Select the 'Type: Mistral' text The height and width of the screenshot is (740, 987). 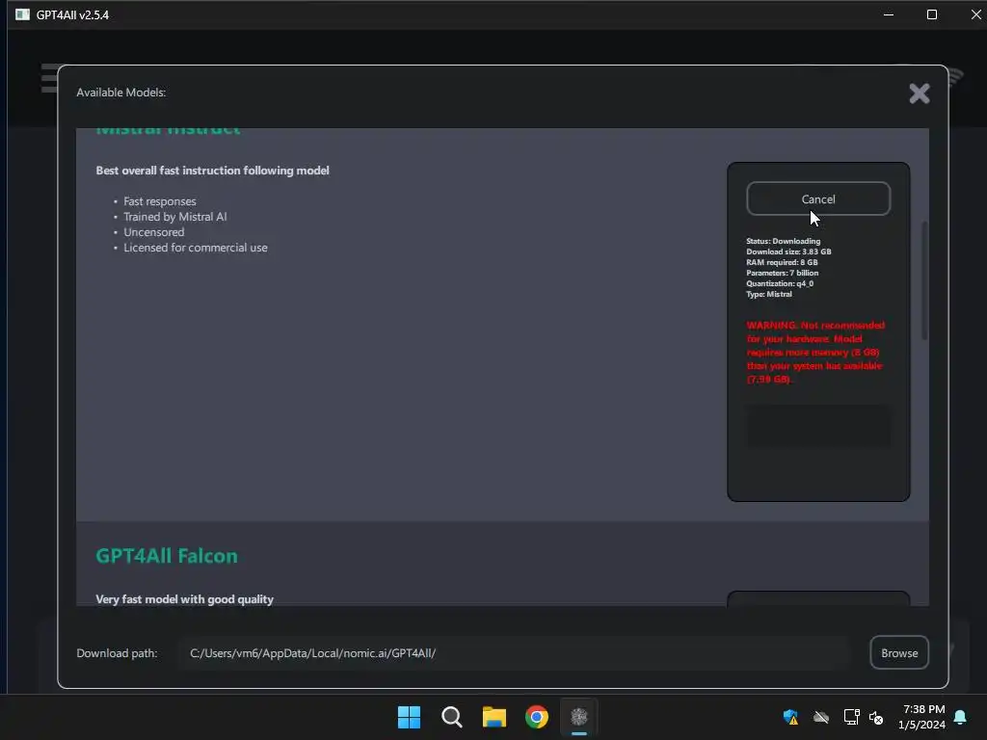point(769,295)
